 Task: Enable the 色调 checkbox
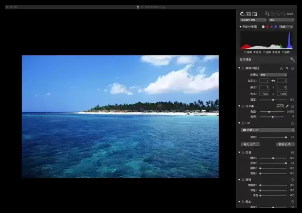243,152
